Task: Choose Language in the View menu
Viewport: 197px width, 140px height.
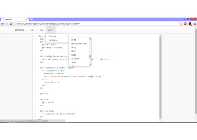Action: tap(57, 40)
